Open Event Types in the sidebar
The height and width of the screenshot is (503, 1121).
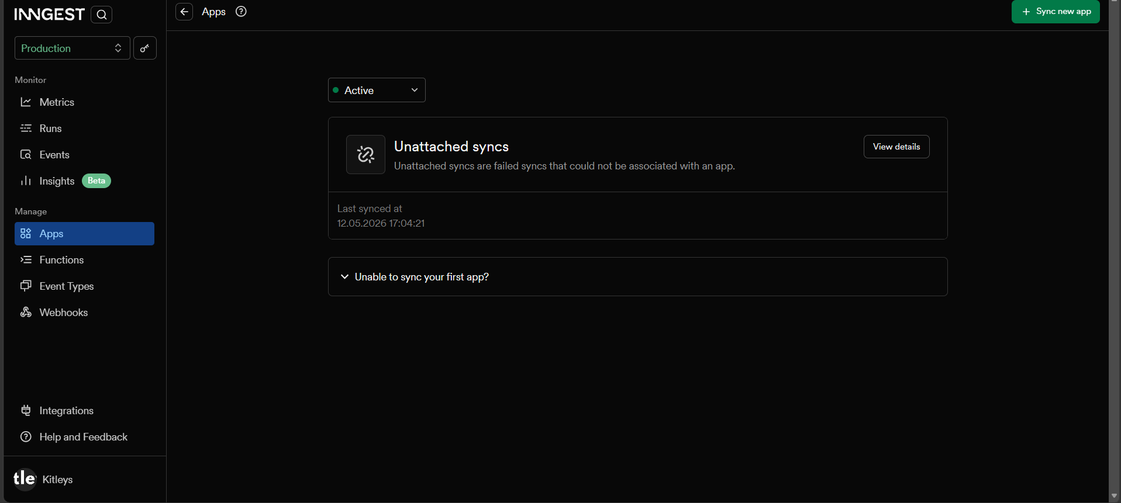(x=84, y=286)
